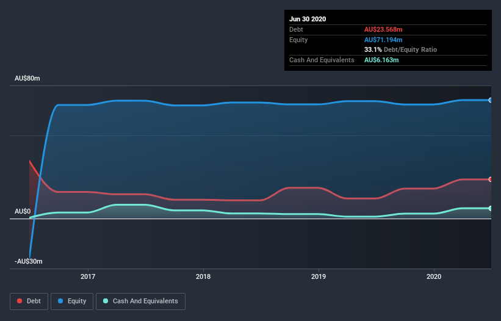Viewport: 501px width, 321px height.
Task: Click the red Debt legend dot
Action: (x=20, y=301)
